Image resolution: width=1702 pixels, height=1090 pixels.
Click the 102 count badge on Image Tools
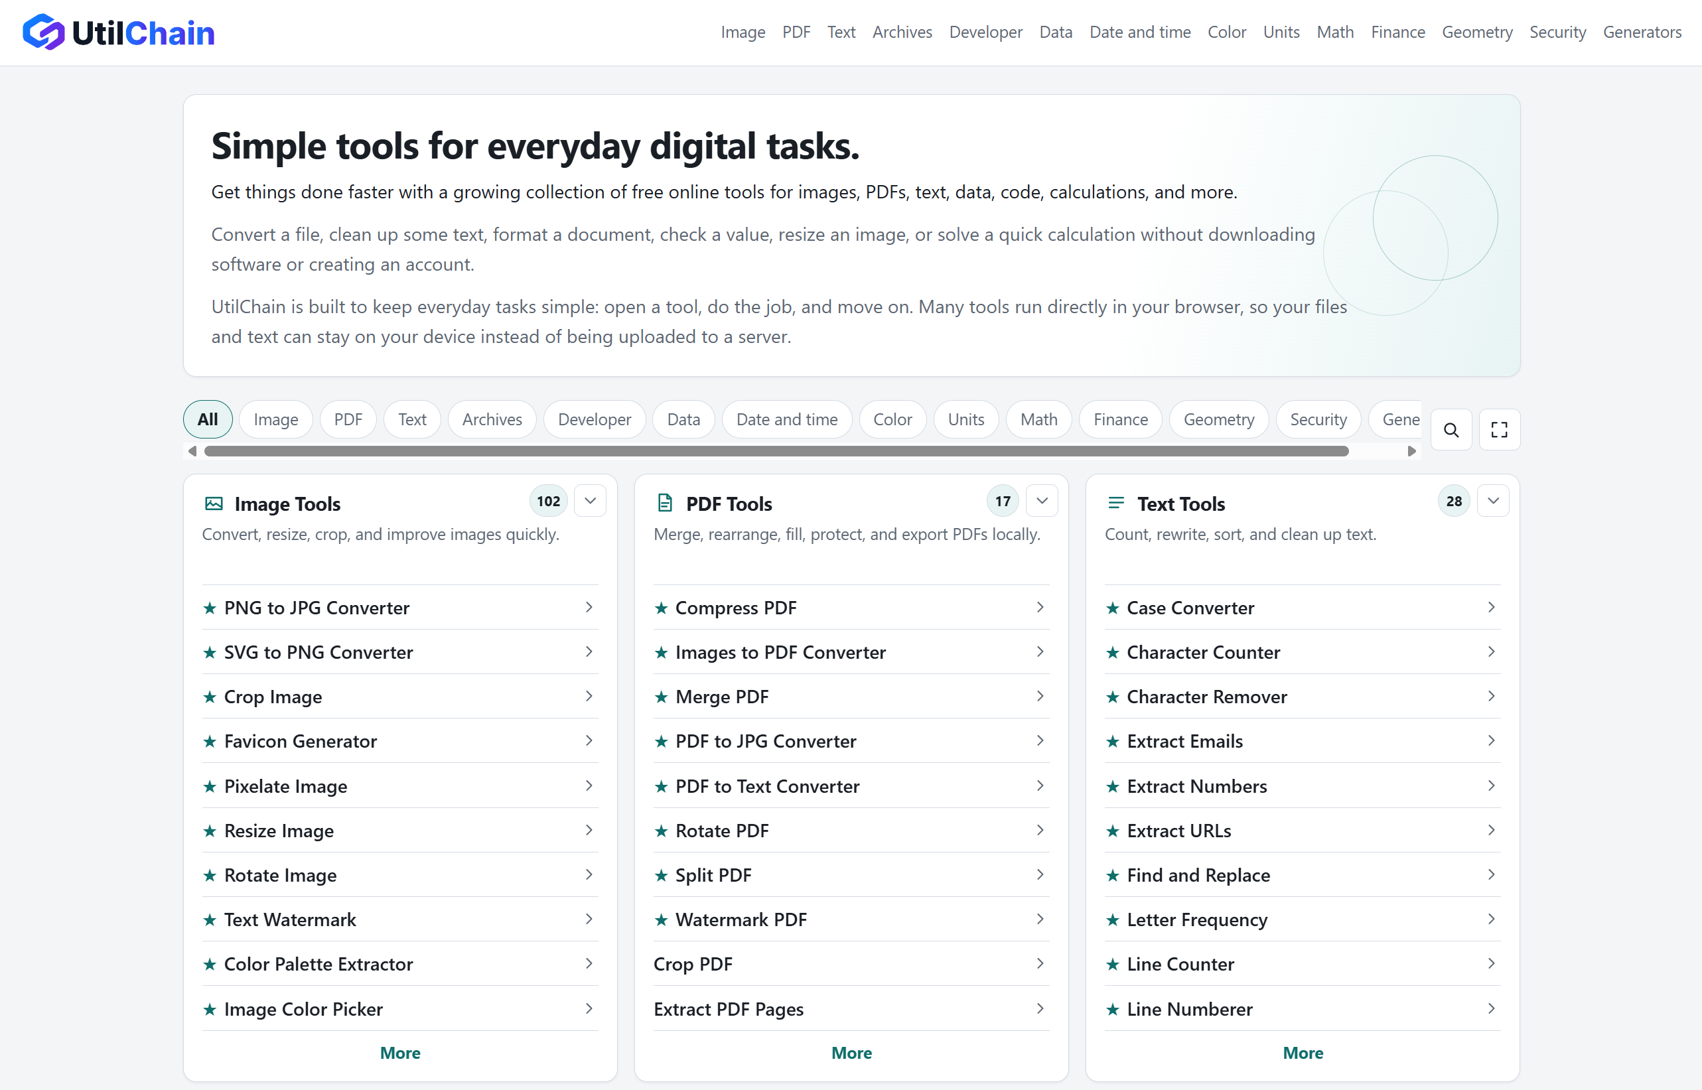pos(548,501)
